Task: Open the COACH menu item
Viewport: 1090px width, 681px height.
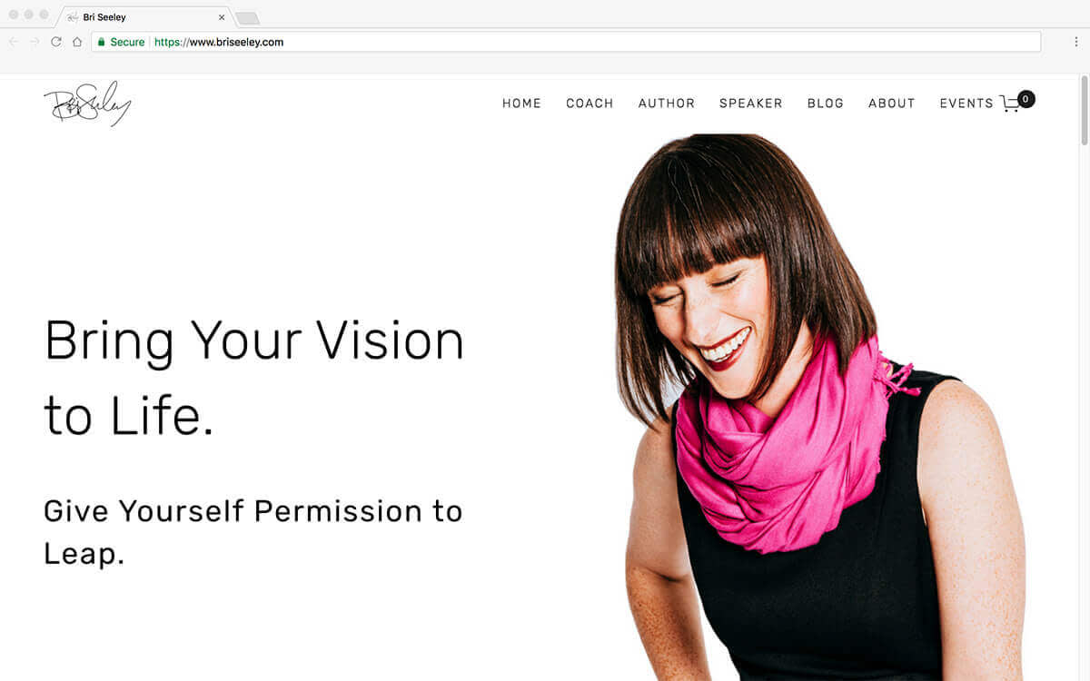Action: [590, 104]
